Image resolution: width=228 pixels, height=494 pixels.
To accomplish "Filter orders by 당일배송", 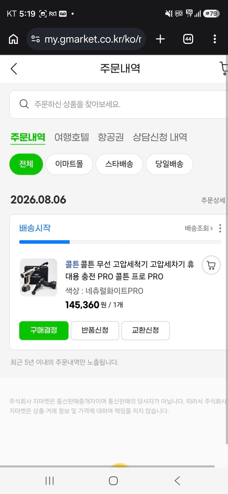I will click(x=169, y=164).
